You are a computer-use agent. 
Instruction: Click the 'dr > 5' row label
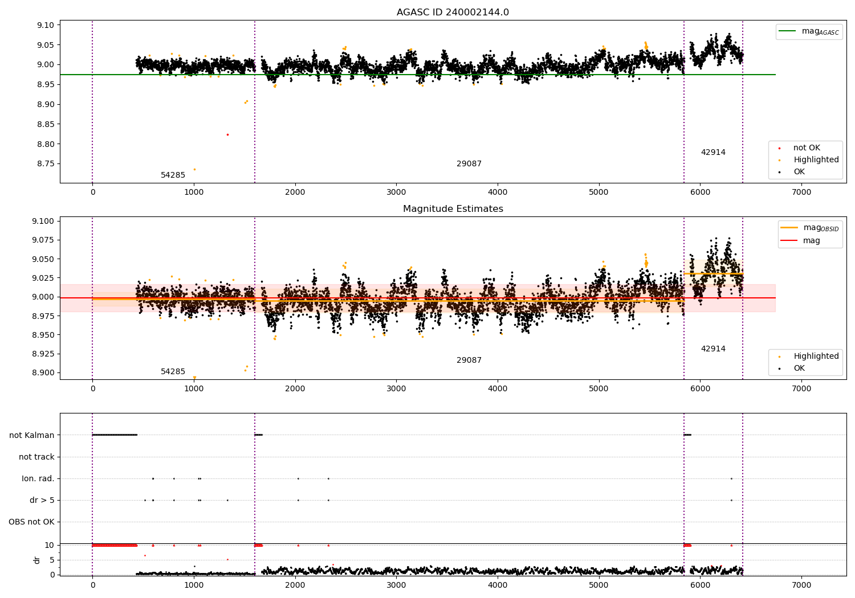point(42,500)
